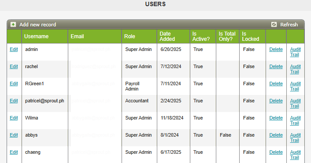The image size is (311, 163).
Task: Show Audit Trail for Wilma
Action: pos(295,120)
